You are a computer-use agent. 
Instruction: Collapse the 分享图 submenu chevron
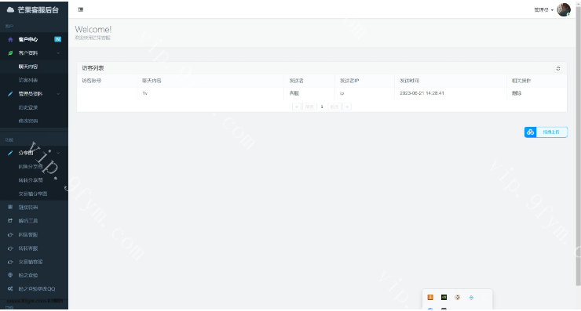(59, 153)
